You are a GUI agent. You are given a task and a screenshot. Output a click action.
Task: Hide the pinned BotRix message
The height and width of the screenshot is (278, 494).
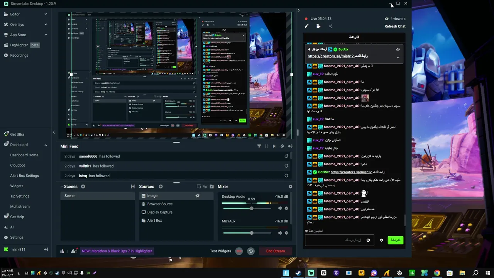tap(398, 49)
